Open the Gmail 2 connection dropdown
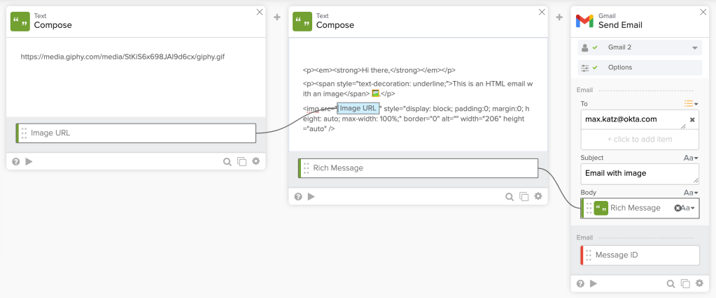 tap(695, 48)
